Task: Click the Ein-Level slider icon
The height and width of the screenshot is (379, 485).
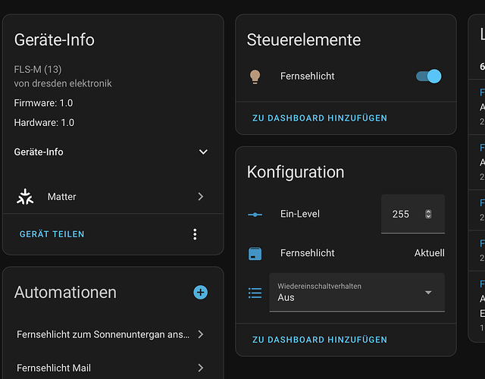Action: [x=255, y=215]
